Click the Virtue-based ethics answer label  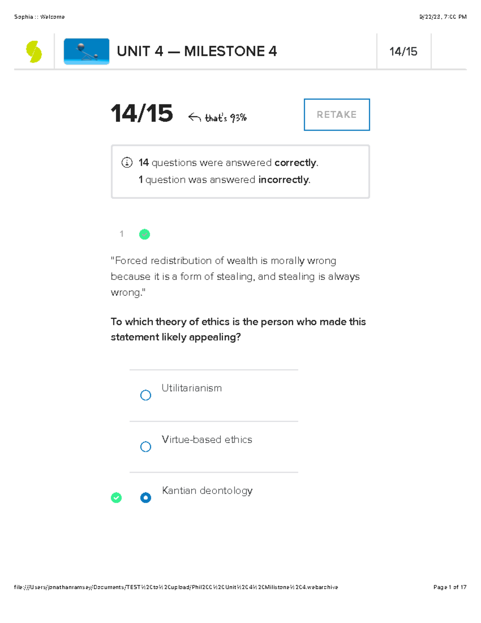tap(207, 440)
